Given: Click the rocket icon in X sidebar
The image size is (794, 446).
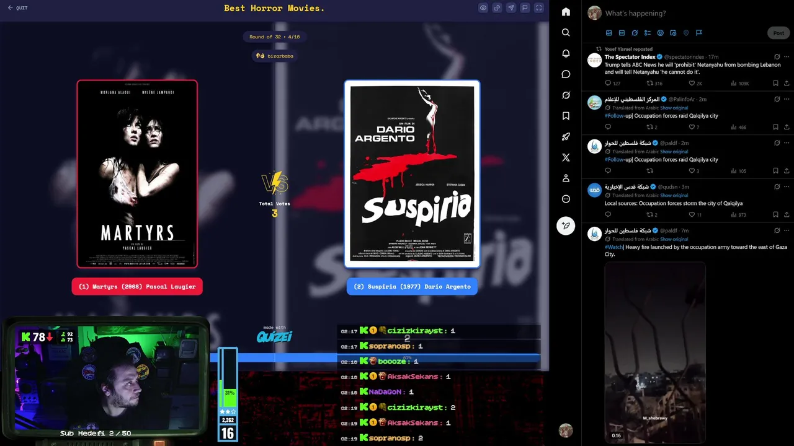Looking at the screenshot, I should pos(566,137).
